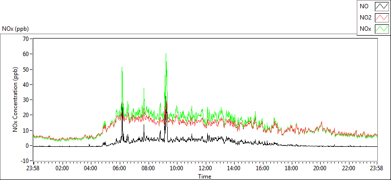Select the NO2 legend label
The width and height of the screenshot is (391, 180).
(x=365, y=18)
